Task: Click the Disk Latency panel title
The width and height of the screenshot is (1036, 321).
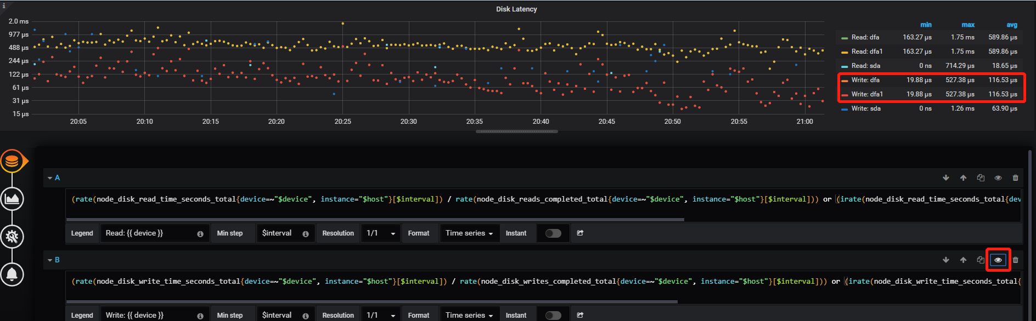Action: (x=516, y=9)
